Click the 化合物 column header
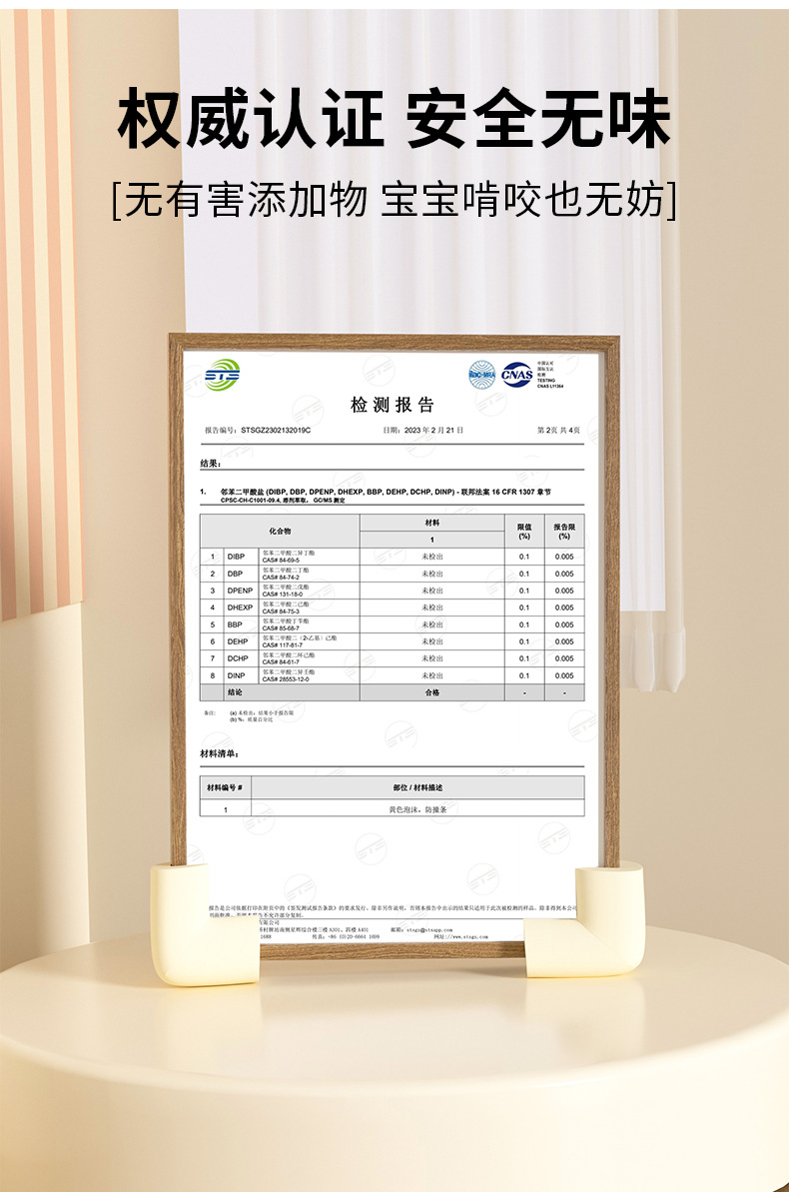 click(280, 531)
